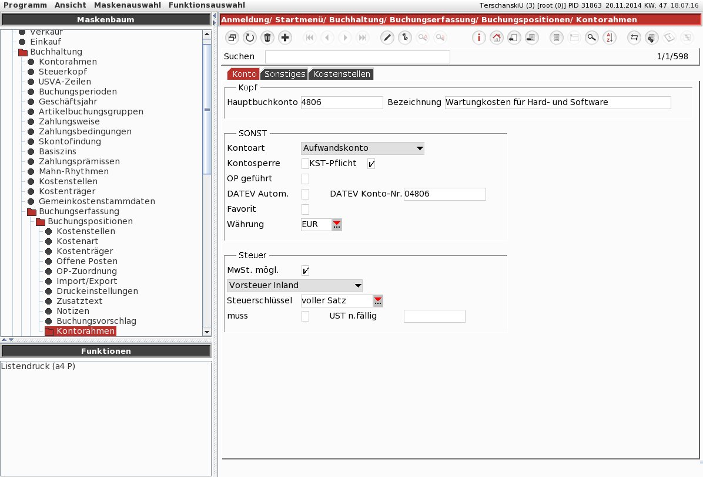Collapse the Buchungserfassung folder

pos(32,212)
